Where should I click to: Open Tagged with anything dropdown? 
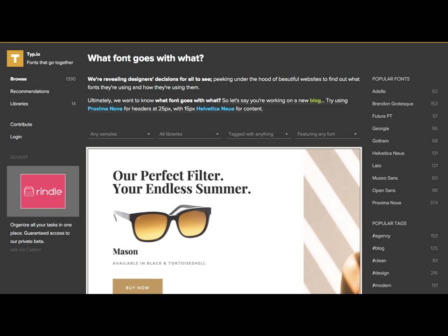(x=258, y=134)
